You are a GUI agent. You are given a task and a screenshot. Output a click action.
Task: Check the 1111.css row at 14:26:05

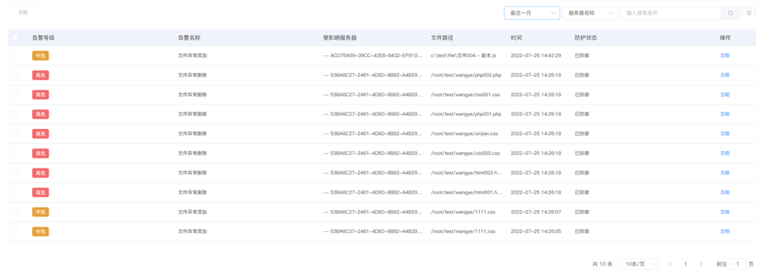click(x=15, y=231)
